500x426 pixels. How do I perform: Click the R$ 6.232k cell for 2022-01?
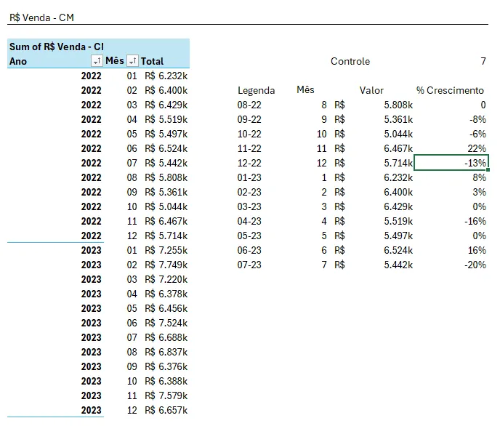pos(166,76)
